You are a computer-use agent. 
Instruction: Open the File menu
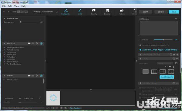click(4, 6)
